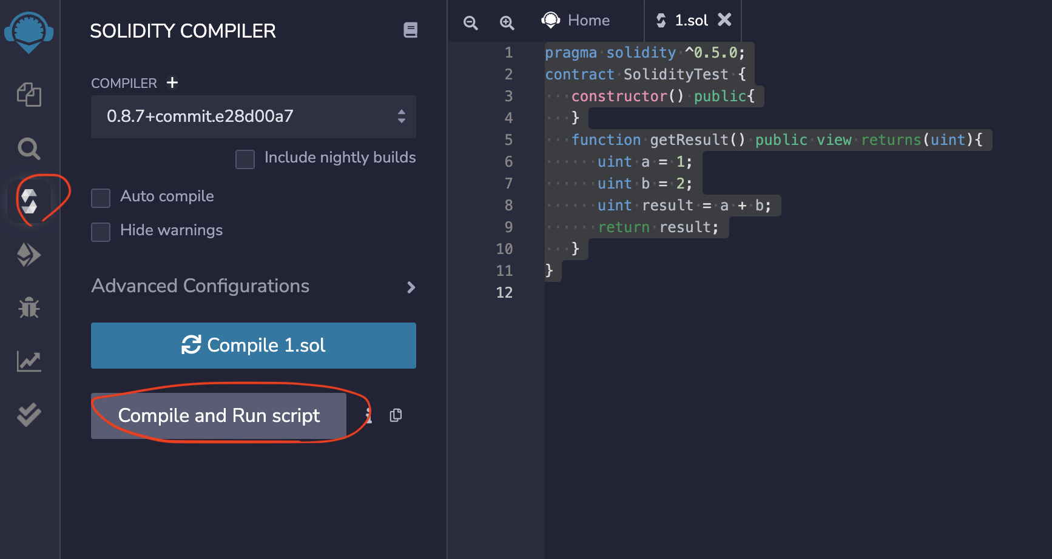Enable the Auto compile checkbox

(x=101, y=198)
